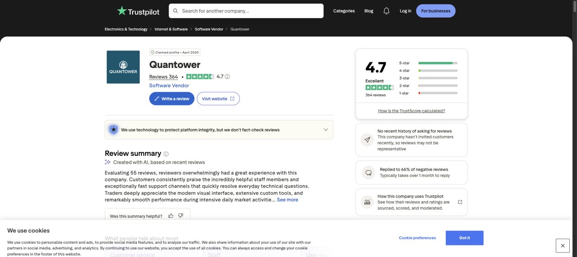Click the search for another company field
The width and height of the screenshot is (577, 257).
[246, 11]
